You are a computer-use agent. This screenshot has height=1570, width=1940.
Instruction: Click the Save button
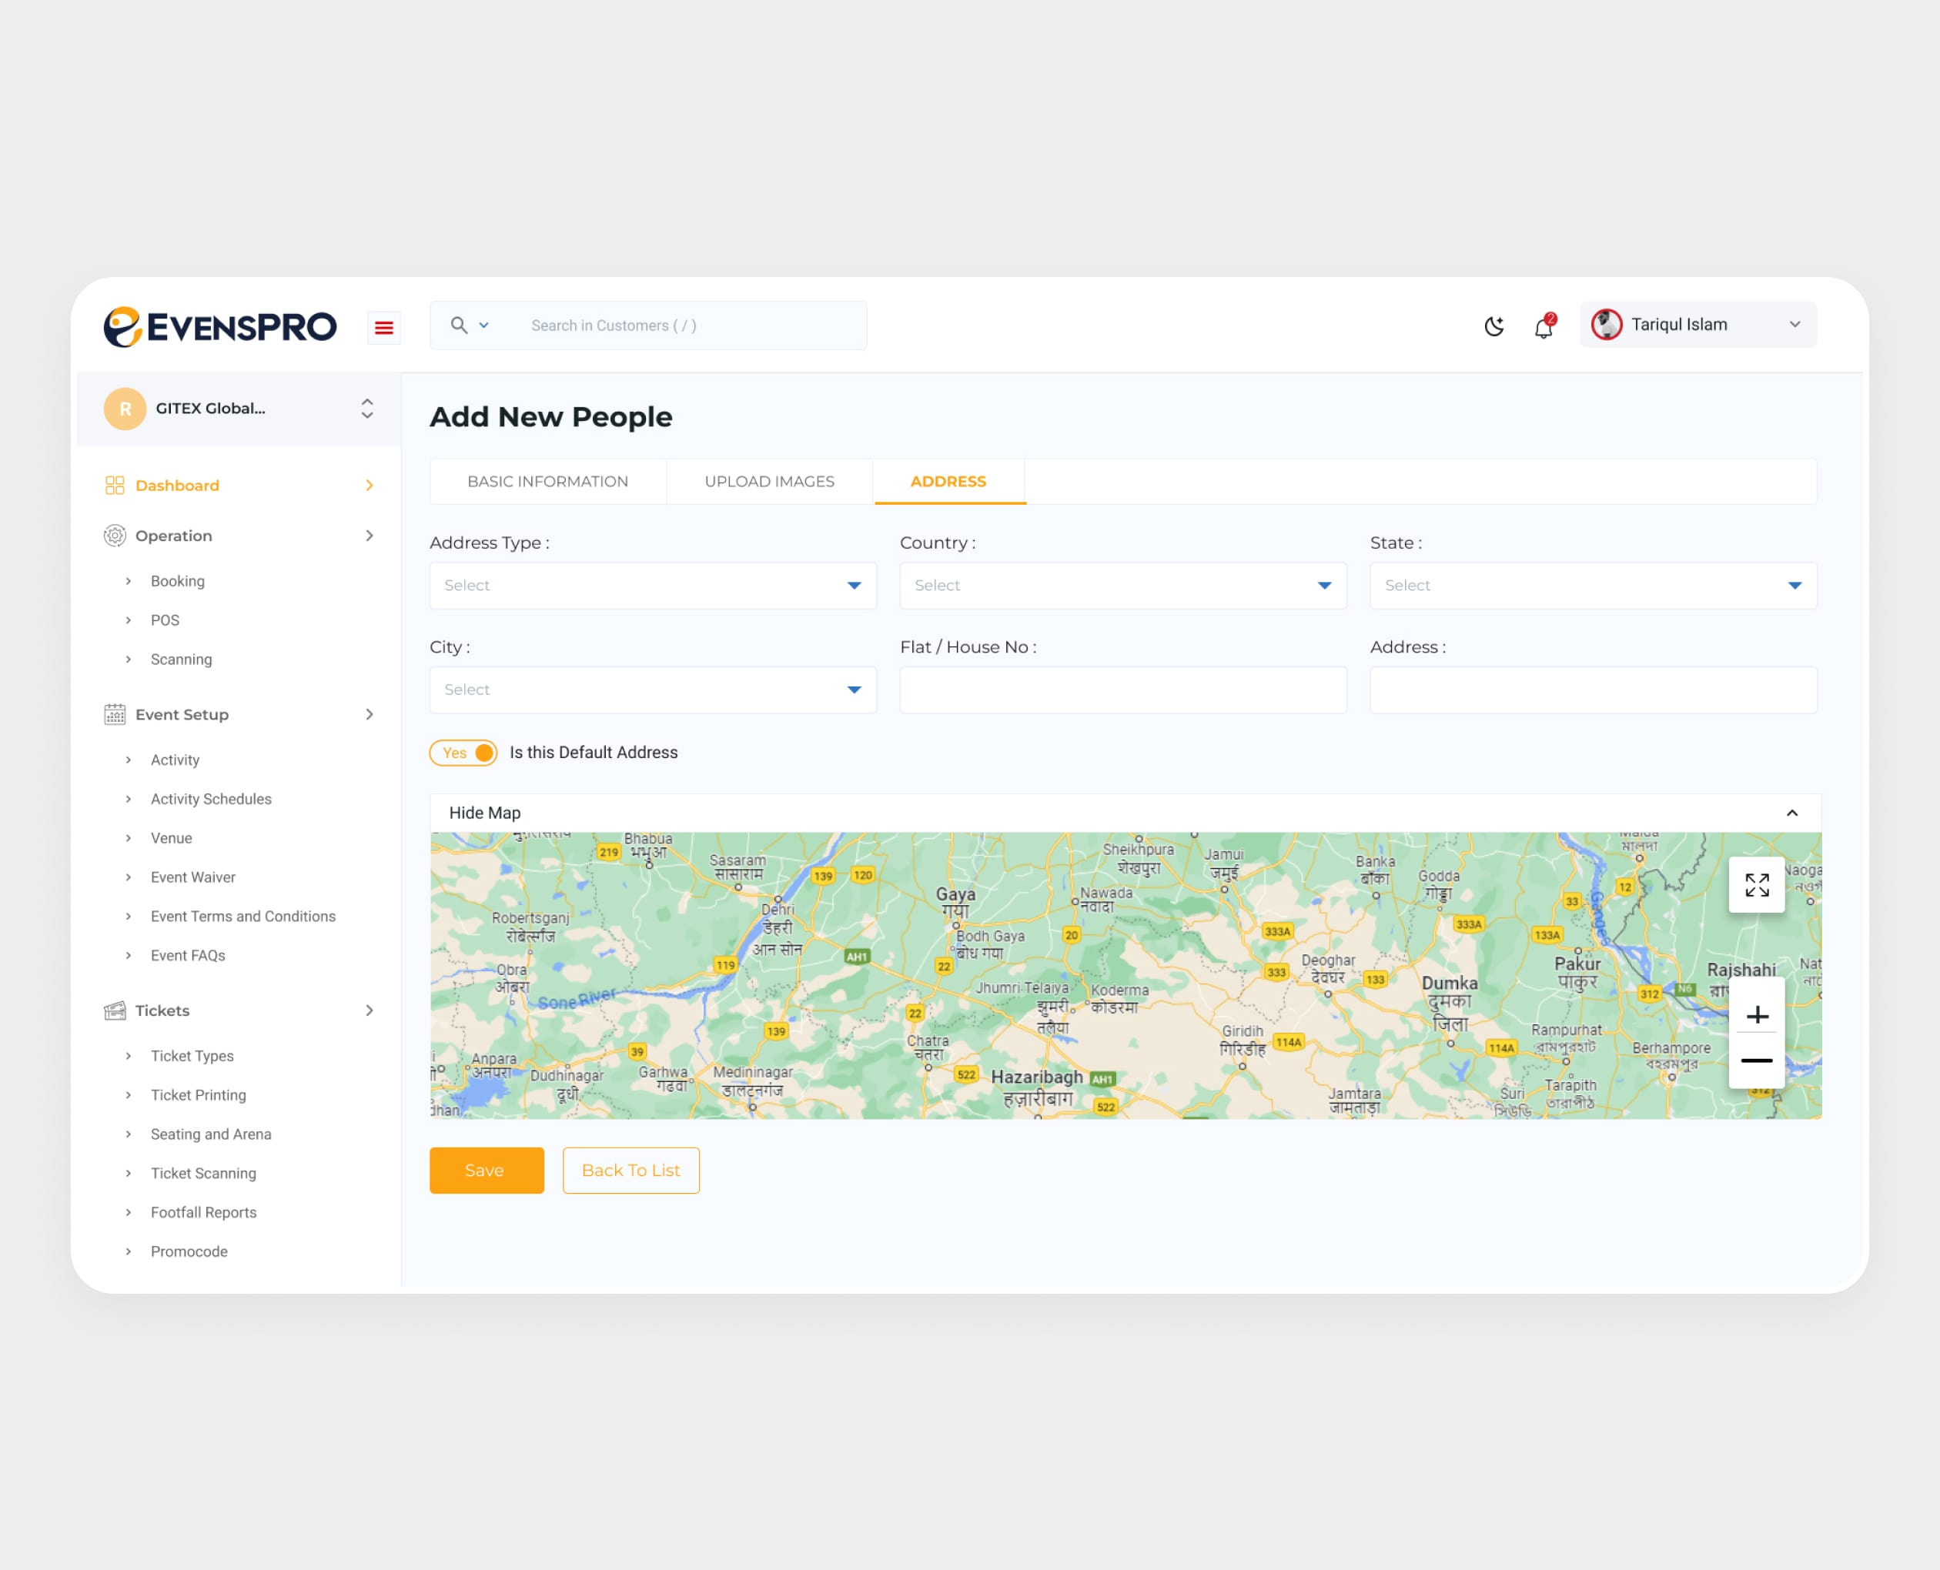point(486,1171)
